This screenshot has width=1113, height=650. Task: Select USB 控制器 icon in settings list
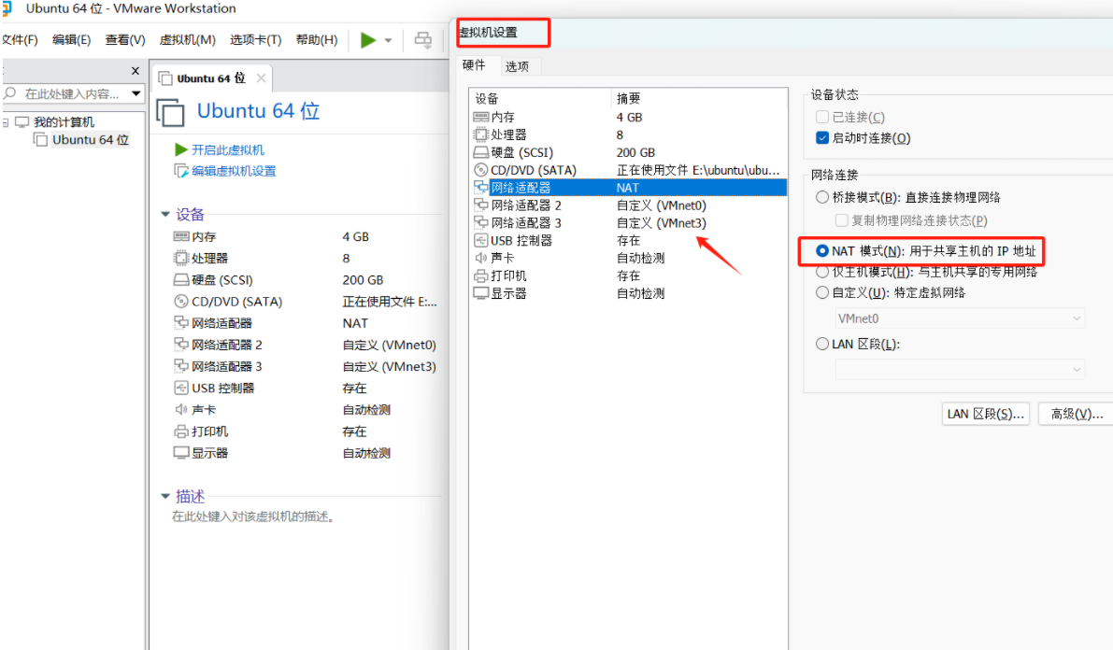tap(480, 241)
